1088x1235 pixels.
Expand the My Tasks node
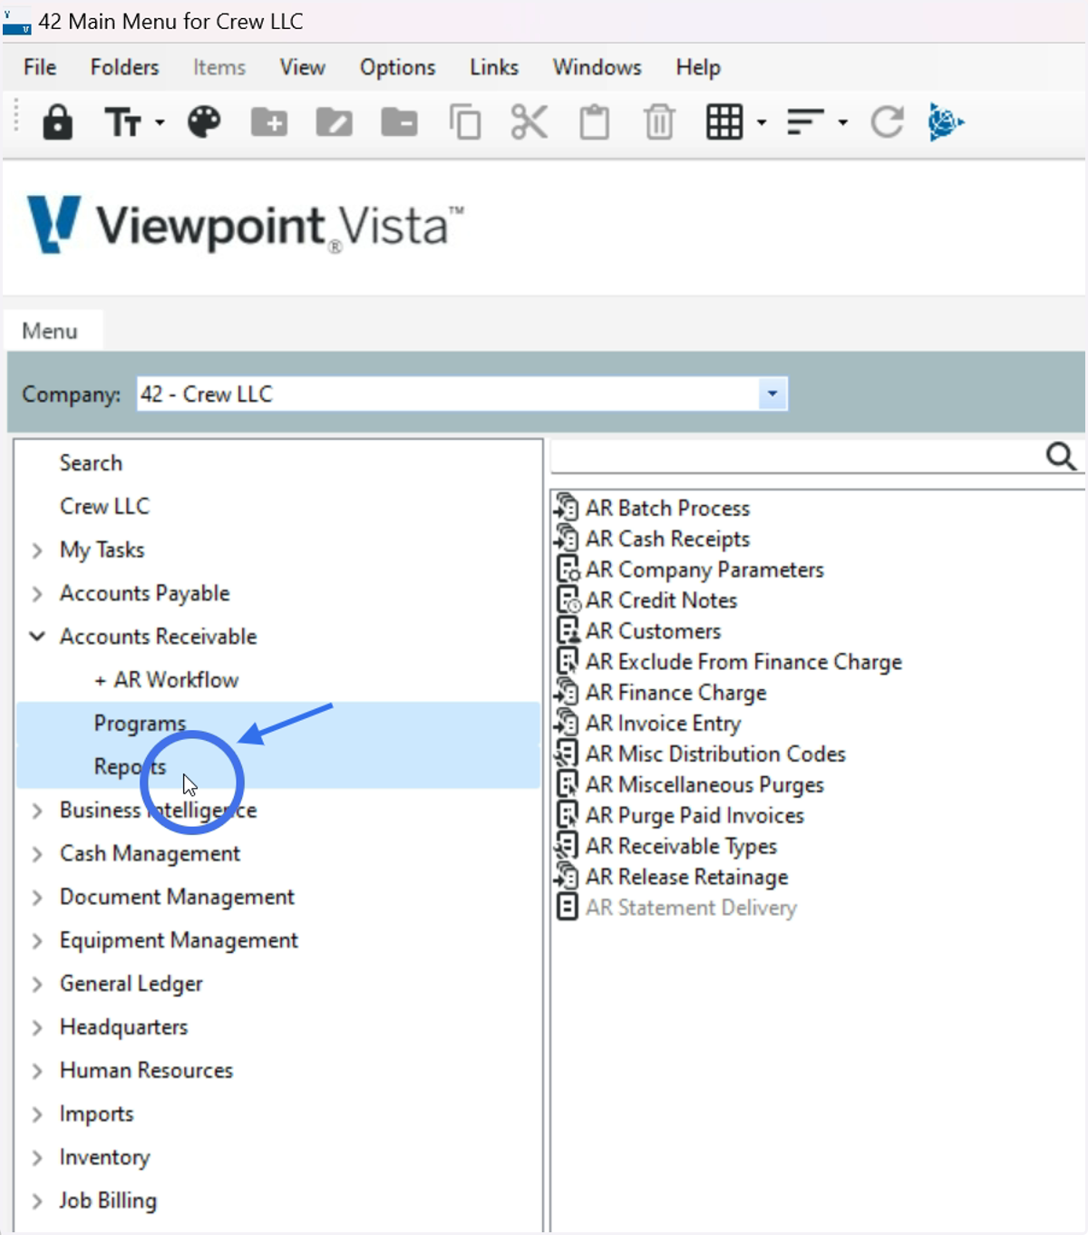tap(37, 550)
